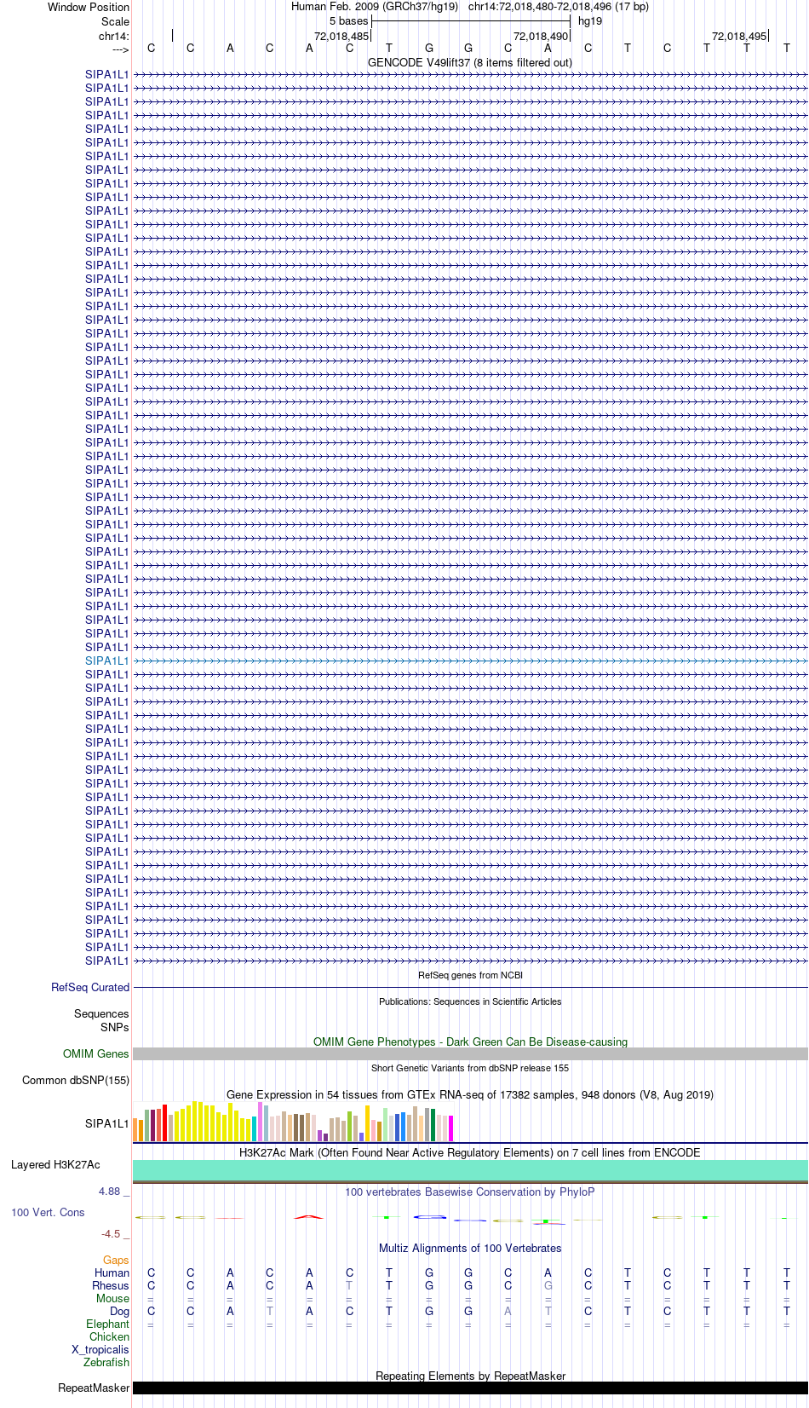
Task: Click the RepeatMasker track label
Action: click(94, 1388)
